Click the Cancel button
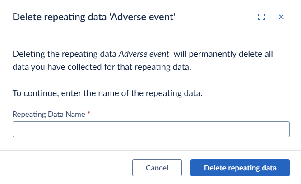The image size is (301, 184). coord(157,168)
